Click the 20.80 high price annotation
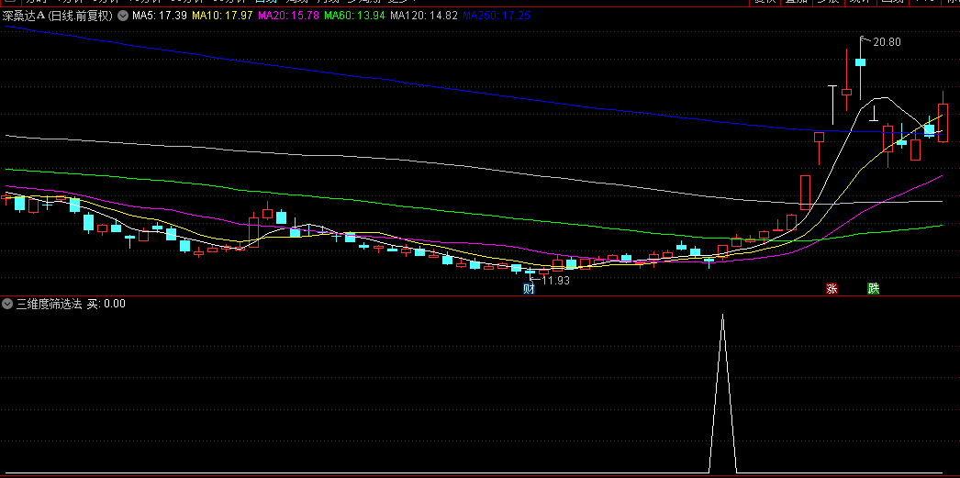The width and height of the screenshot is (960, 478). pyautogui.click(x=887, y=42)
